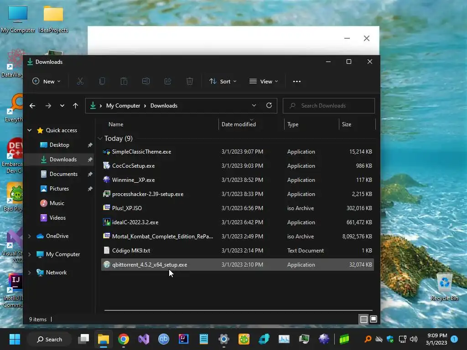Open the View dropdown menu

264,81
